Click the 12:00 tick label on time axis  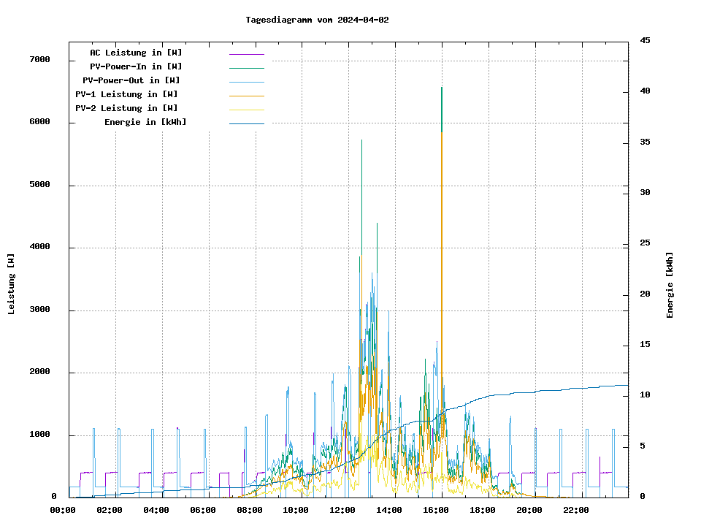(342, 510)
